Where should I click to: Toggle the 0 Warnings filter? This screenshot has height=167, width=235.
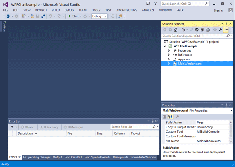click(x=49, y=127)
